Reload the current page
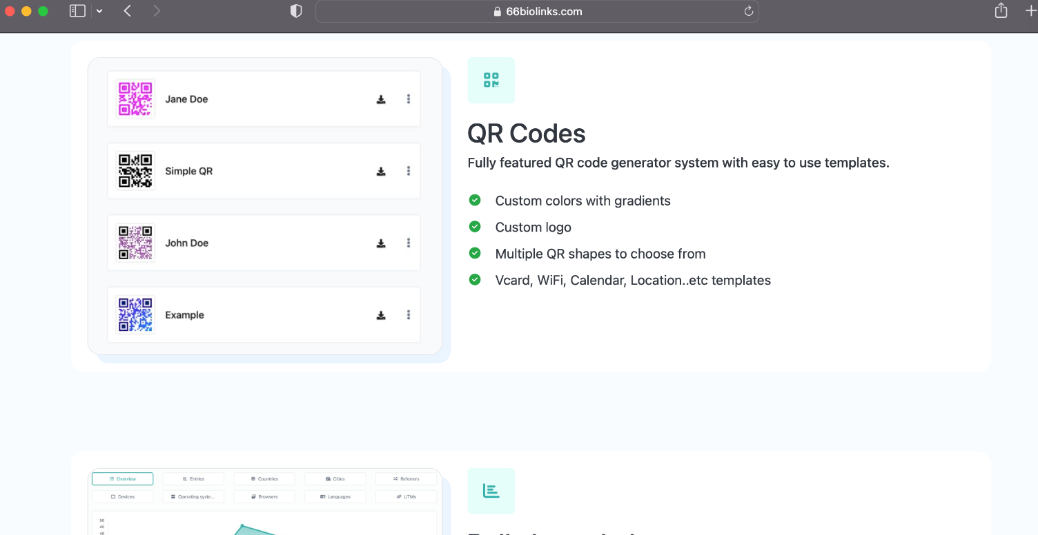The height and width of the screenshot is (535, 1038). (x=748, y=12)
